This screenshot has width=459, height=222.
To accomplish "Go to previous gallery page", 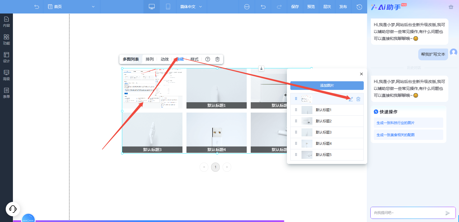I will coord(204,167).
